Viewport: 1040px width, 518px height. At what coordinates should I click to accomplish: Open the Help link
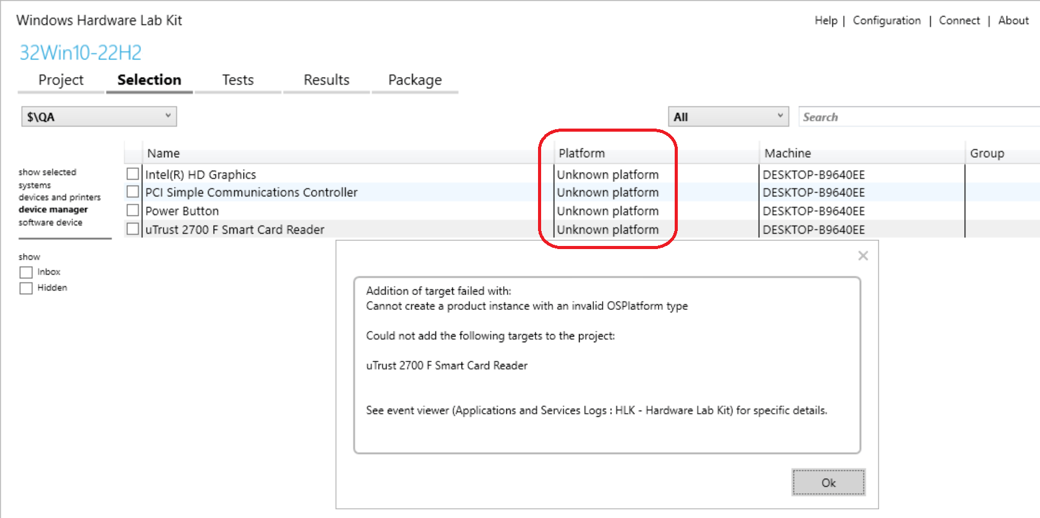coord(826,20)
